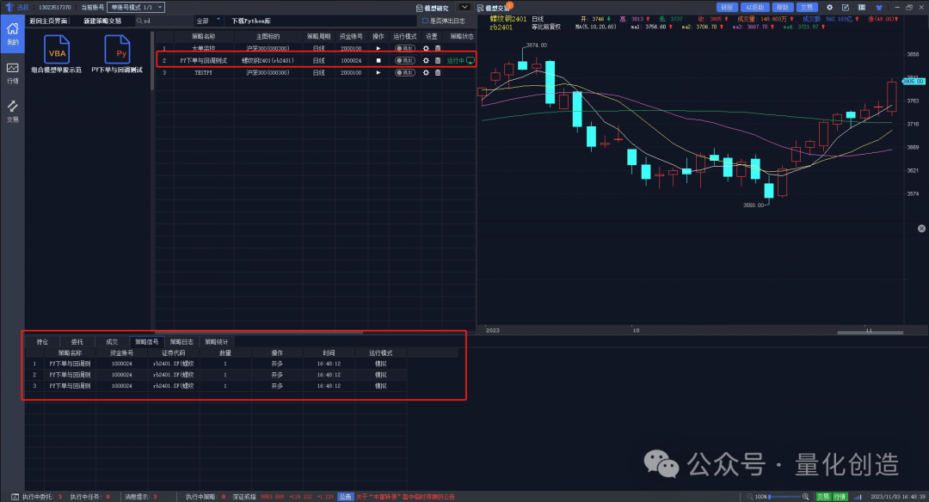Click the 策略名称 header in strategy list
The width and height of the screenshot is (929, 502).
click(x=203, y=36)
